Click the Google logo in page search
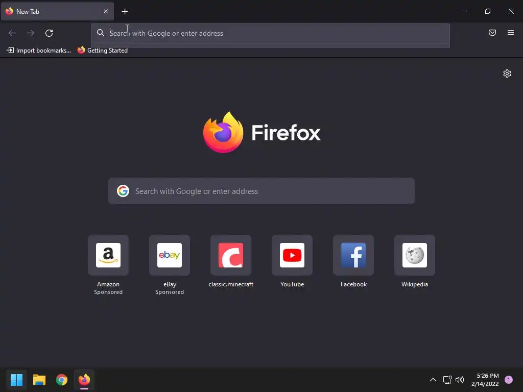This screenshot has height=392, width=523. 123,191
